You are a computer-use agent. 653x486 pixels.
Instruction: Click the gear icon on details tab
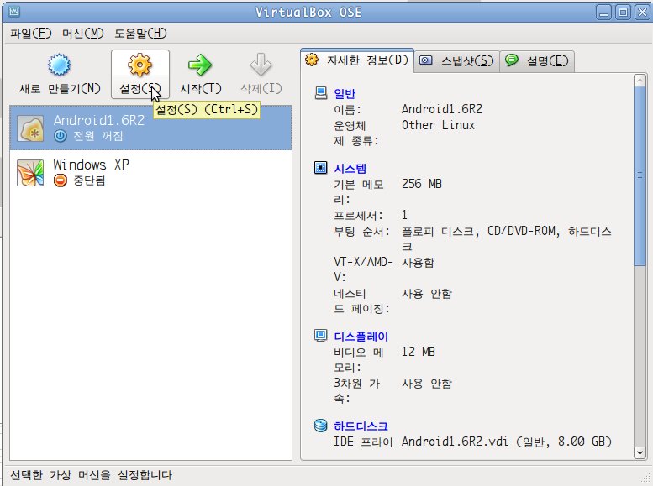(x=312, y=60)
